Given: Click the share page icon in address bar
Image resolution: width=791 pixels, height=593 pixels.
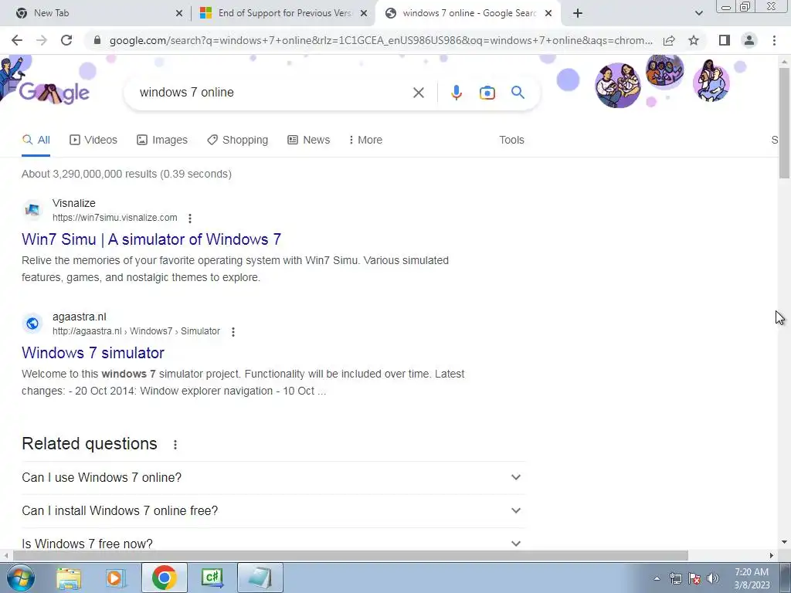Looking at the screenshot, I should [669, 40].
